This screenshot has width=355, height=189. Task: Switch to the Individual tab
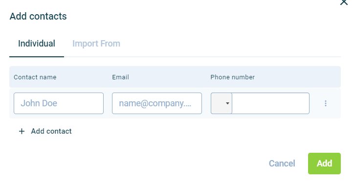point(37,44)
